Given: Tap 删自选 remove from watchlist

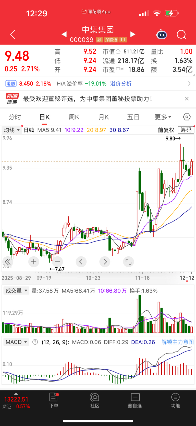Looking at the screenshot, I should click(x=135, y=400).
